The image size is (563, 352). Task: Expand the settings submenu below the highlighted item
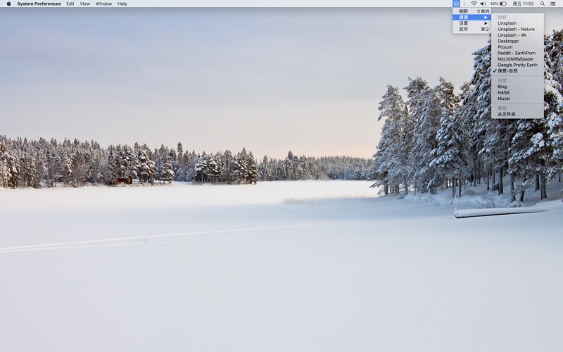(x=472, y=23)
